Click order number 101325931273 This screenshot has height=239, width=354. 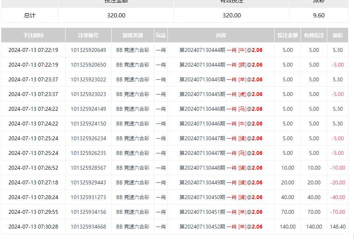pos(88,197)
